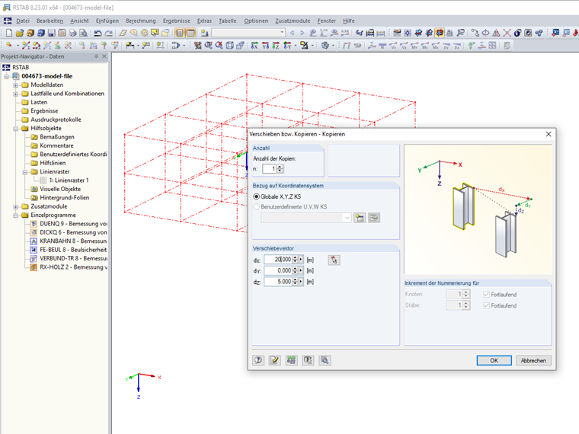579x434 pixels.
Task: Click the next load case arrow
Action: point(302,33)
